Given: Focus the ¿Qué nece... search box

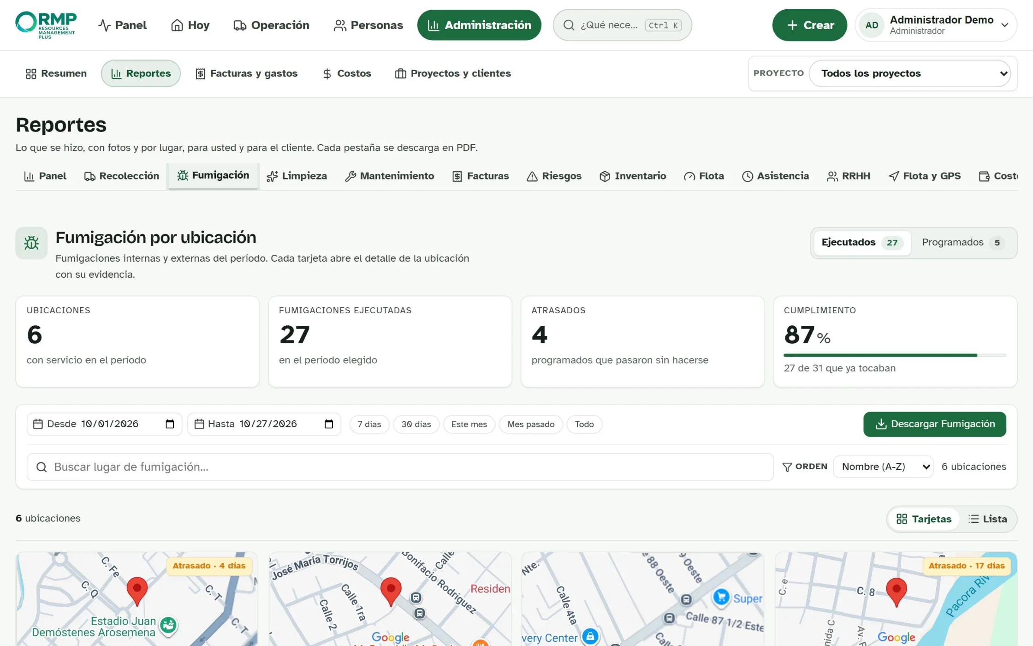Looking at the screenshot, I should [622, 25].
